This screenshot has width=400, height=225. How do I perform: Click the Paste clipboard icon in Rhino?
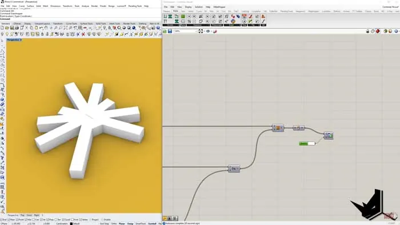click(36, 27)
